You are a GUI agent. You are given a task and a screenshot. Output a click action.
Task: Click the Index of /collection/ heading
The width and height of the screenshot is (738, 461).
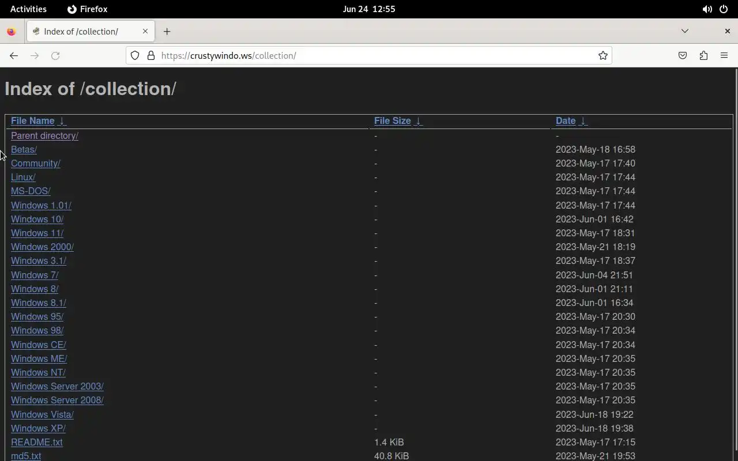(91, 89)
